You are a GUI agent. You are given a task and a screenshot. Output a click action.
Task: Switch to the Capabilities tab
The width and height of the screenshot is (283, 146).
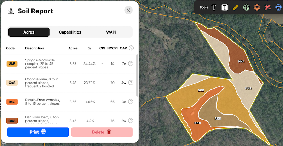(70, 32)
